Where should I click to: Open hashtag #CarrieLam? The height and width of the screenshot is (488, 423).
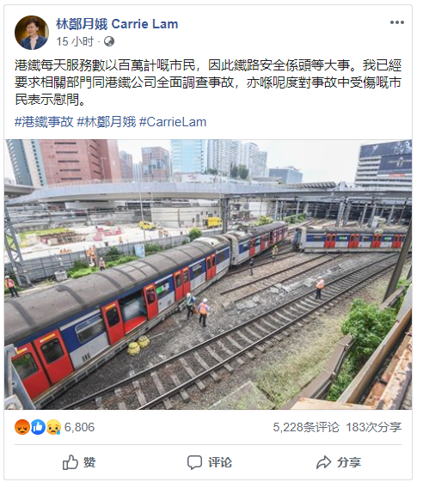(x=173, y=122)
